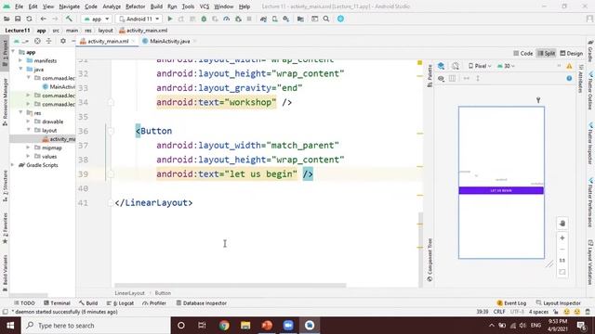Image resolution: width=595 pixels, height=334 pixels.
Task: Click the round blue avatar icon in toolbar
Action: click(x=340, y=19)
